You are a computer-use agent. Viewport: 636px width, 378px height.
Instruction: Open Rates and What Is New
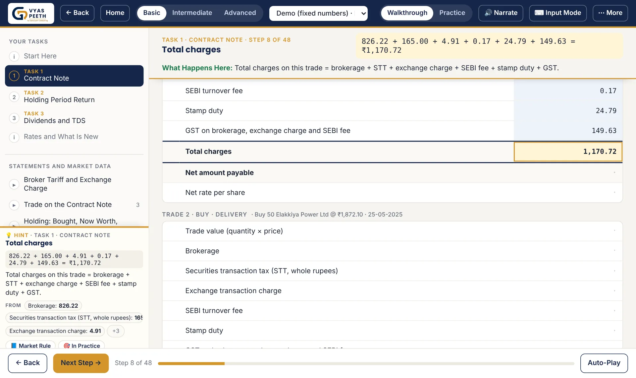[74, 137]
